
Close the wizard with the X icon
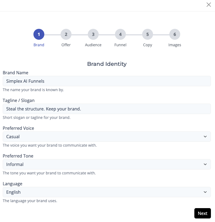tap(209, 5)
